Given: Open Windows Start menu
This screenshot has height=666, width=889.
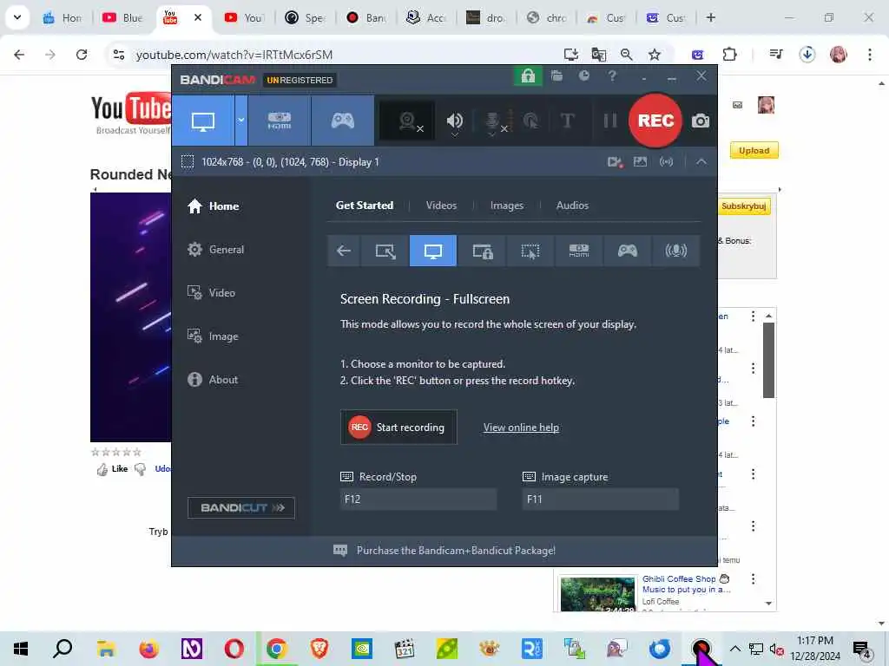Looking at the screenshot, I should [21, 649].
